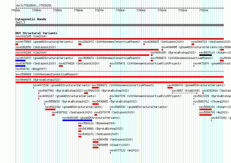Select nsv5447541 (ByrskaBishop2022) label
Image resolution: width=231 pixels, height=163 pixels.
(x=61, y=91)
